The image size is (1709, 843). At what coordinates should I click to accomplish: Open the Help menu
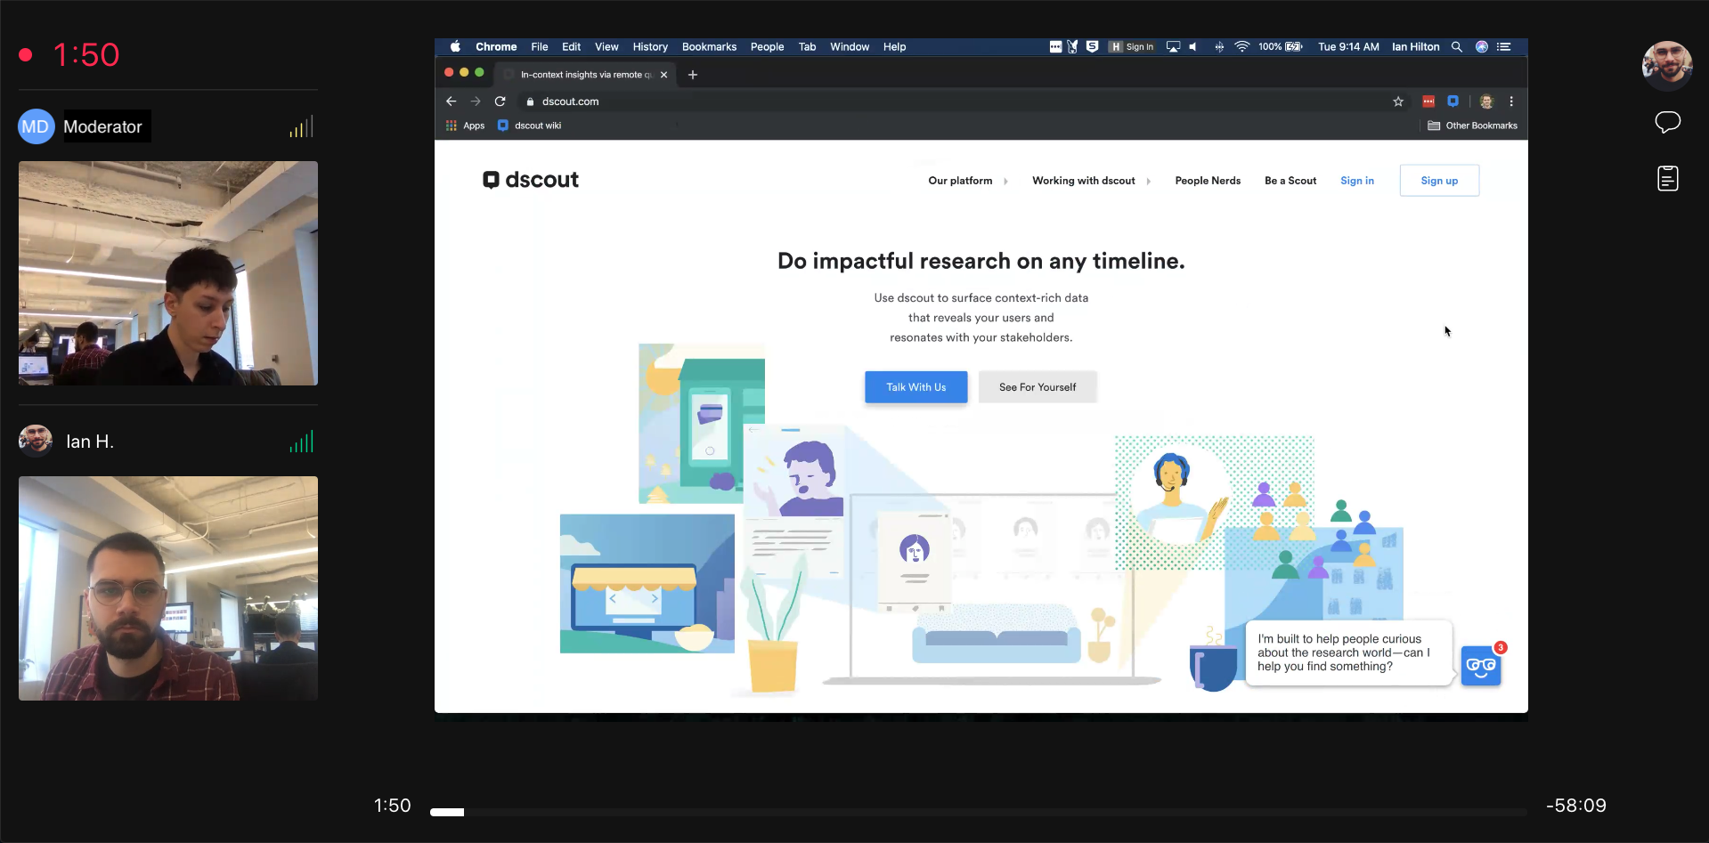point(894,47)
